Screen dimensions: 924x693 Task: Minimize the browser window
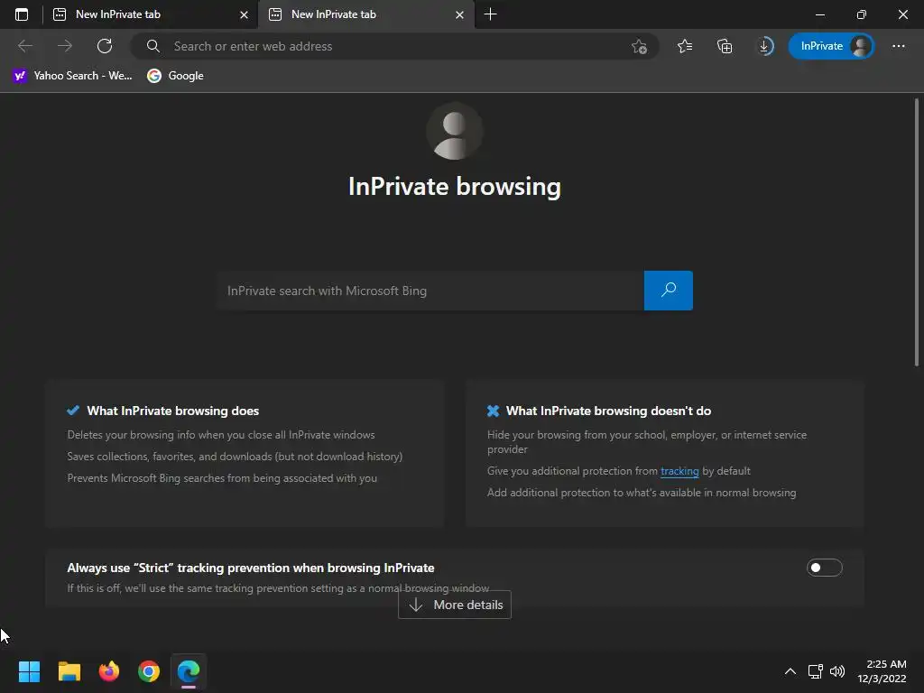click(x=819, y=14)
